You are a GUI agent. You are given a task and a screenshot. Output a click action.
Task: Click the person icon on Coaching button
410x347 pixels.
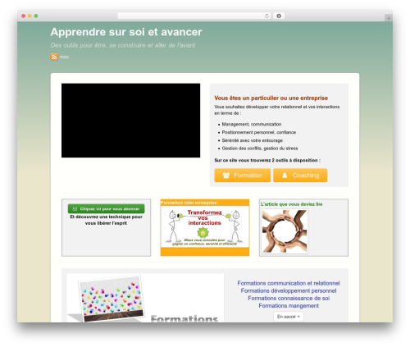[x=285, y=176]
